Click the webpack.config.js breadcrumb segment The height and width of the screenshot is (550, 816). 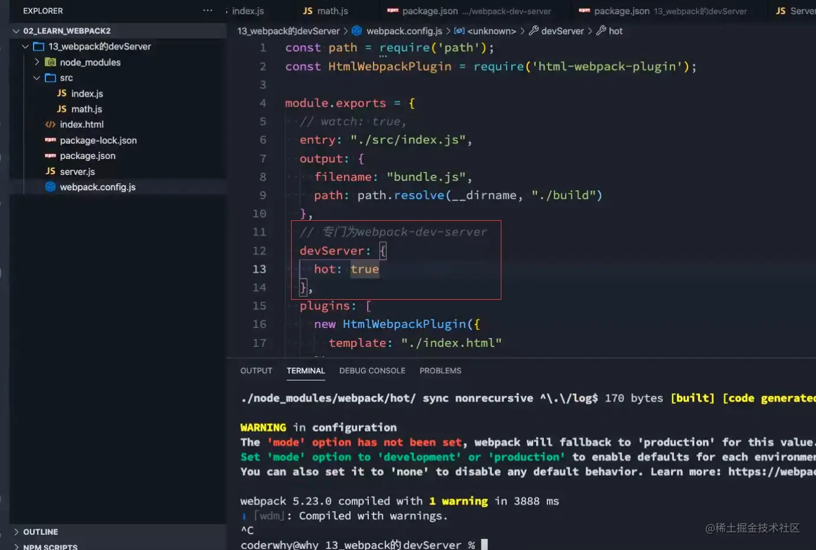coord(404,31)
